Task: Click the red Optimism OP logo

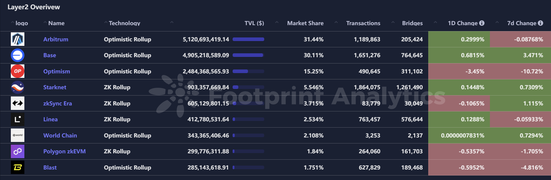Action: [x=17, y=71]
